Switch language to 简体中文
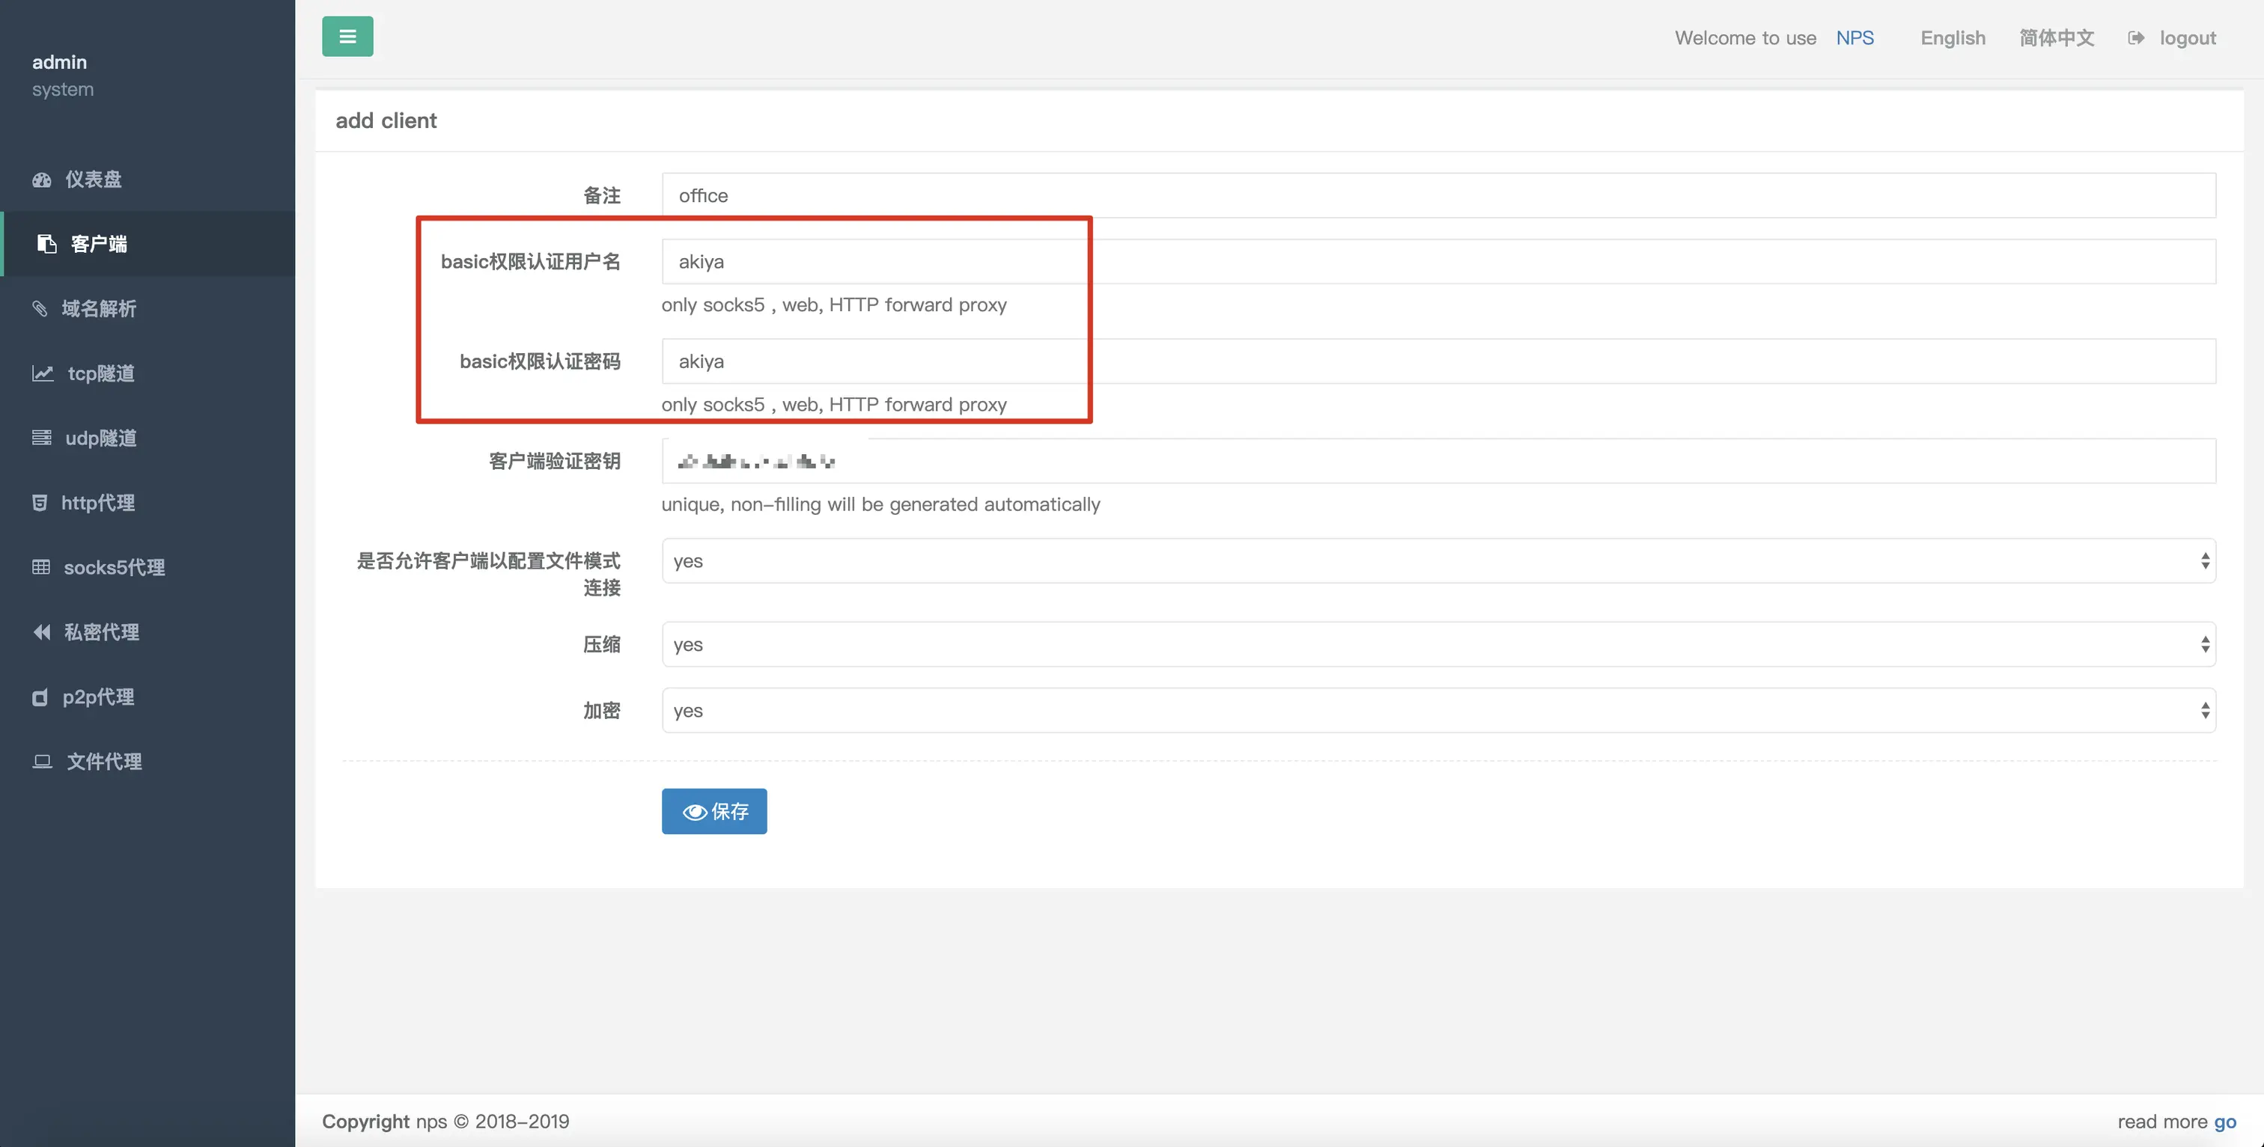Viewport: 2264px width, 1147px height. (x=2056, y=37)
